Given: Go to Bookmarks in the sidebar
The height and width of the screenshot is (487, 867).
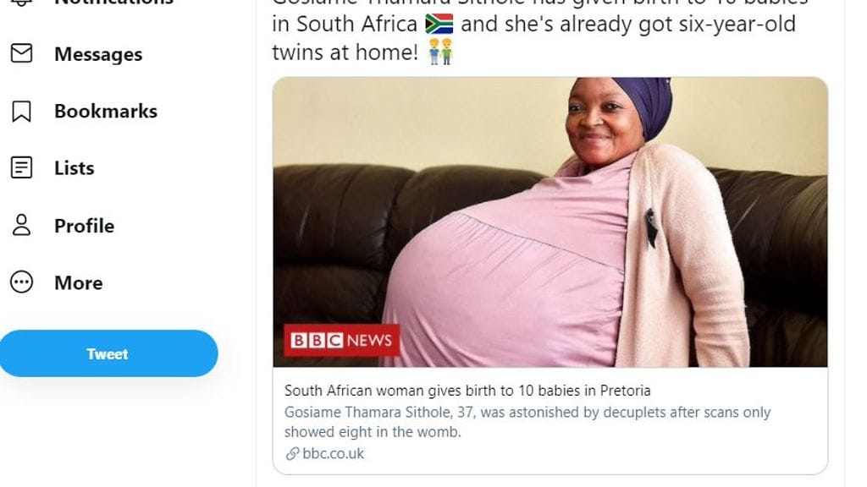Looking at the screenshot, I should (x=106, y=111).
